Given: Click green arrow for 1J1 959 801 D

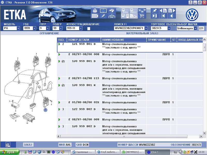Looking at the screenshot, I should pos(59,44).
